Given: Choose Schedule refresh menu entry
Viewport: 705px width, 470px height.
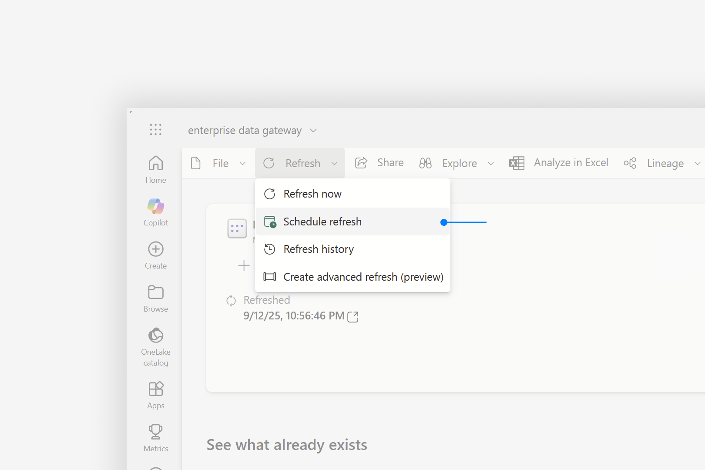Looking at the screenshot, I should click(352, 222).
